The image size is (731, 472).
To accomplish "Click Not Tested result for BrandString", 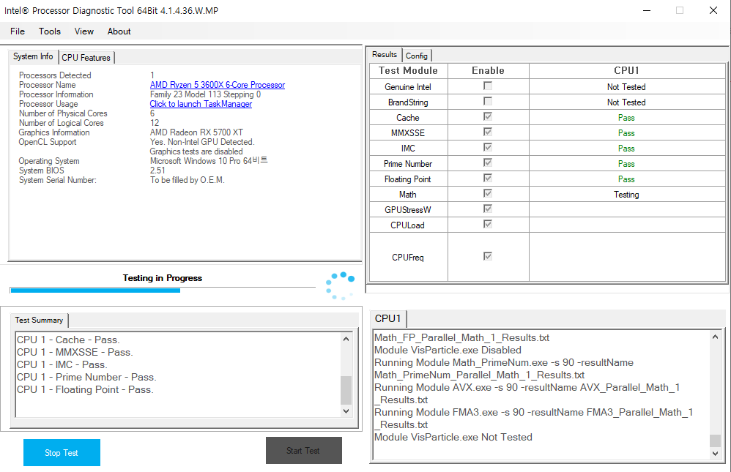I will coord(626,102).
